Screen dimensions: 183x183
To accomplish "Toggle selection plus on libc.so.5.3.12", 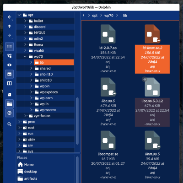I will coord(145,79).
